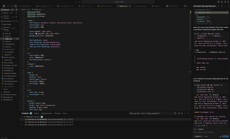Open chat panel more options ellipsis

(225, 6)
